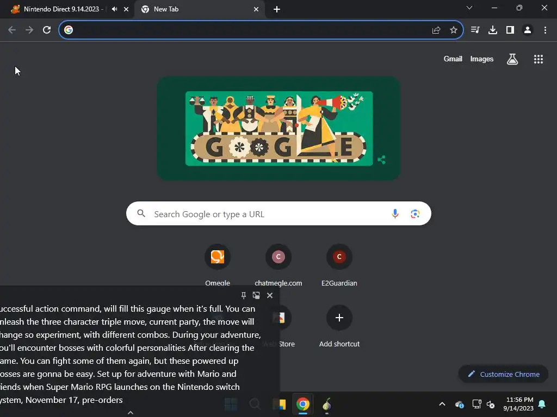Click the muted volume tray icon
Screen dimensions: 557x417
pos(491,404)
